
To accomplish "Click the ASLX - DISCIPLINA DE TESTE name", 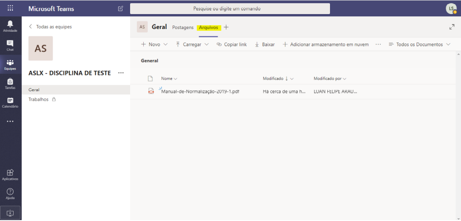I will coord(70,73).
